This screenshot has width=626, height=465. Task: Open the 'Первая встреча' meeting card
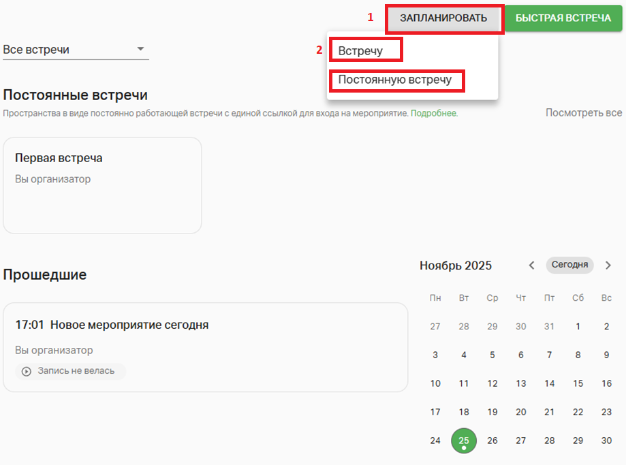102,185
